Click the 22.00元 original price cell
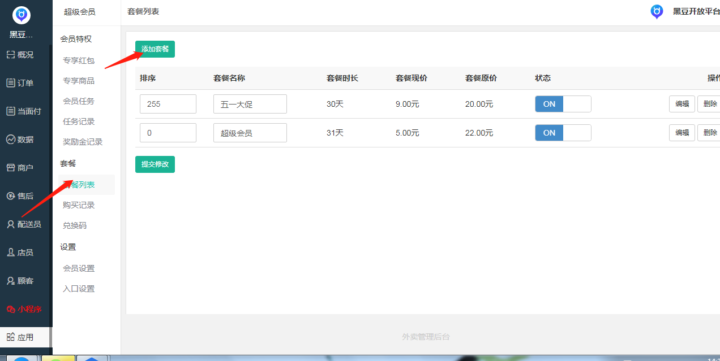The image size is (720, 361). (479, 133)
